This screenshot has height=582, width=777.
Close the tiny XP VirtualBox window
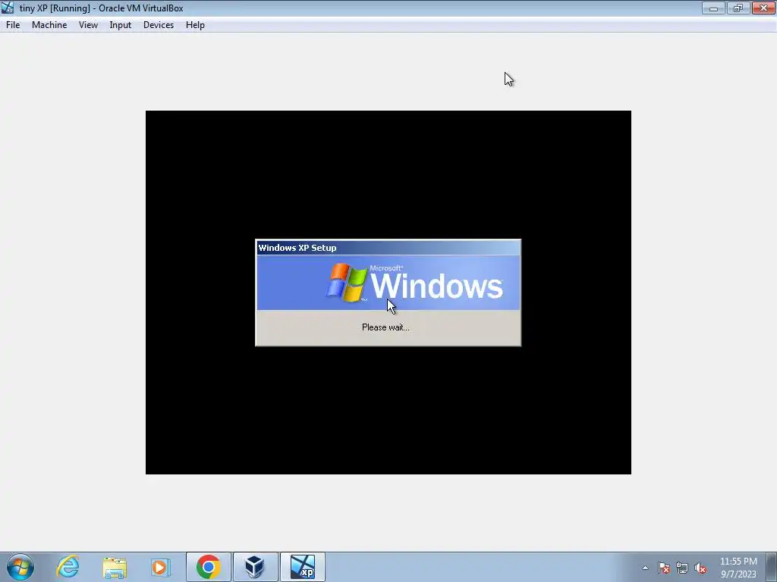[x=763, y=8]
